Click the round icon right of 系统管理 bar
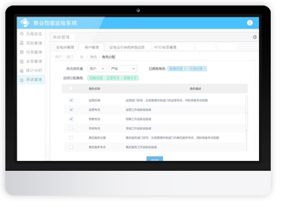The height and width of the screenshot is (205, 299). (255, 37)
